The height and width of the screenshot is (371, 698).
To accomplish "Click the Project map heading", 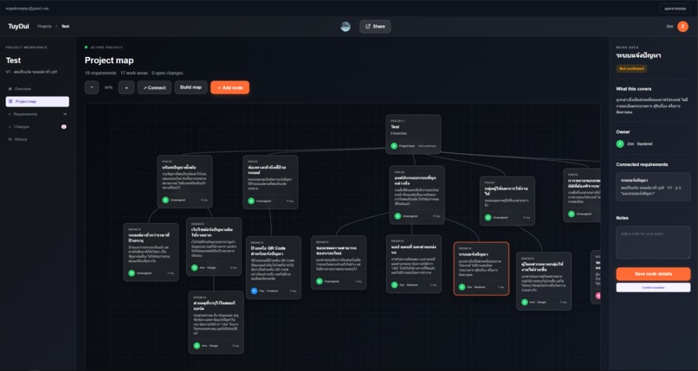I will click(109, 61).
